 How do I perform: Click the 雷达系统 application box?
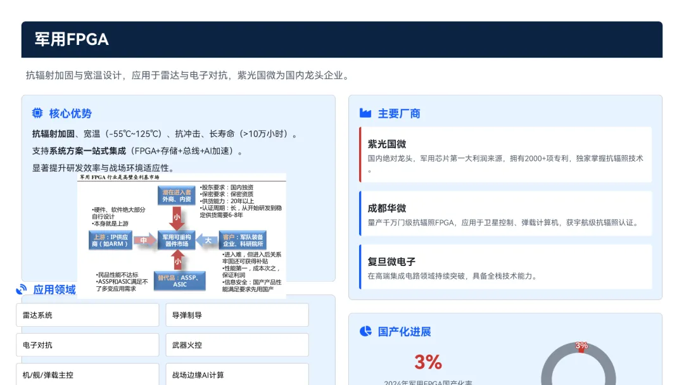(87, 315)
